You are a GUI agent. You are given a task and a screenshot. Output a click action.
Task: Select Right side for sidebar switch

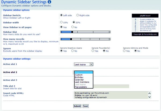[78, 15]
